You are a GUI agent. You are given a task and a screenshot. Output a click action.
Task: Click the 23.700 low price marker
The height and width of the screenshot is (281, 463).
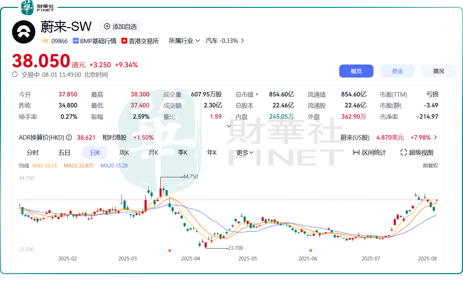click(235, 248)
